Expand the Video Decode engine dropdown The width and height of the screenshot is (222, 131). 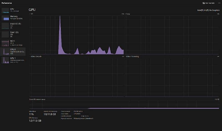36,56
